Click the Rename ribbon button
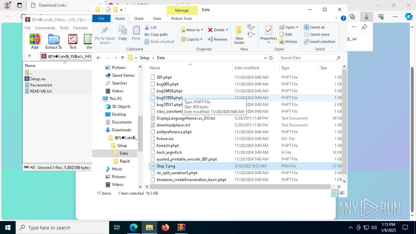This screenshot has width=416, height=234. pyautogui.click(x=217, y=39)
